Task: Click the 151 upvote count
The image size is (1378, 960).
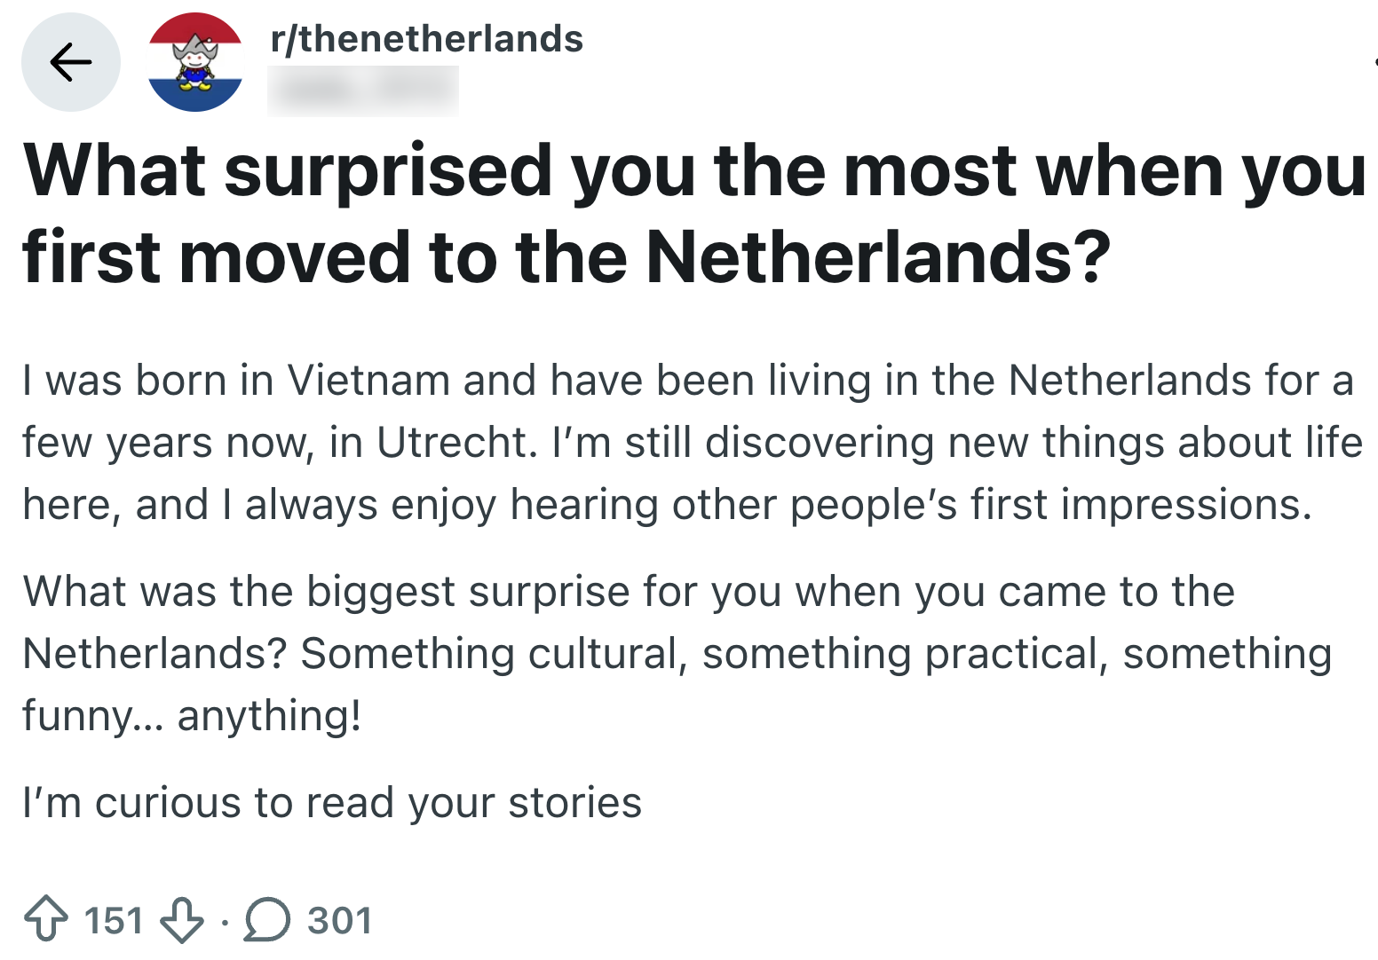Action: pos(114,920)
